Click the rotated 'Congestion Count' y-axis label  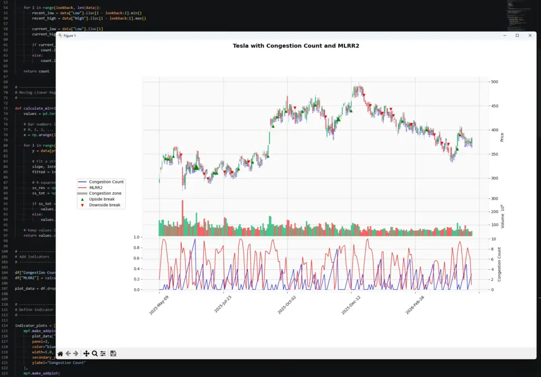(499, 265)
